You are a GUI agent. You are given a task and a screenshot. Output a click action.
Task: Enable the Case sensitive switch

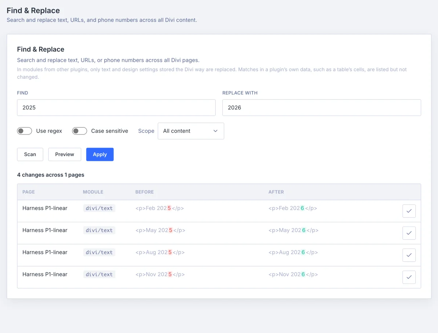[x=80, y=131]
